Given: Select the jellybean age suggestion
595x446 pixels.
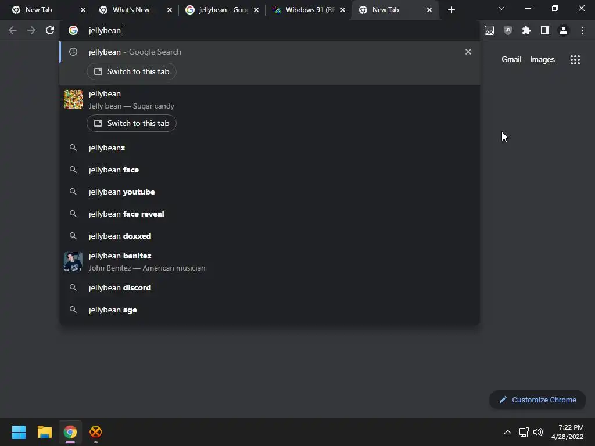Looking at the screenshot, I should (270, 310).
